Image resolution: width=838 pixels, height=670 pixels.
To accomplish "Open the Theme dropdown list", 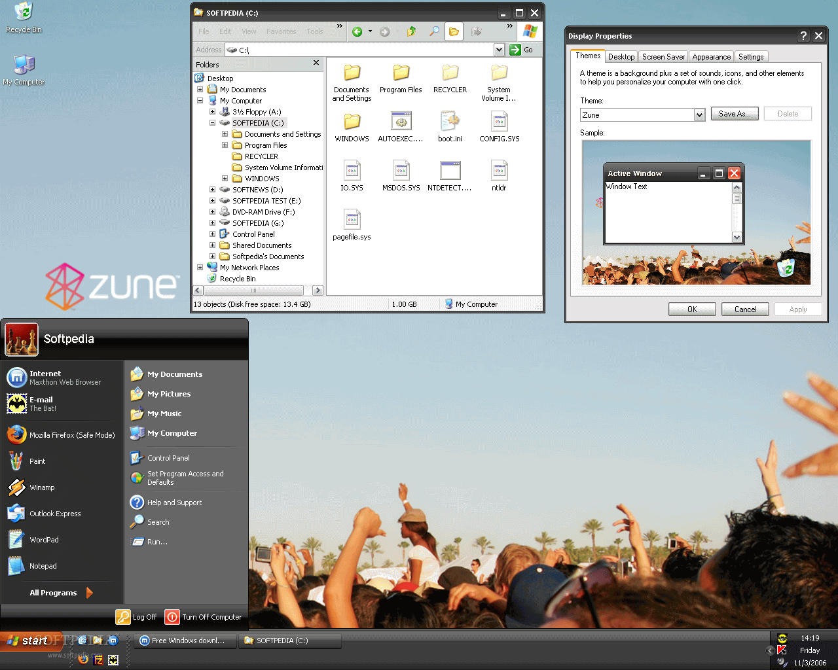I will click(x=699, y=115).
